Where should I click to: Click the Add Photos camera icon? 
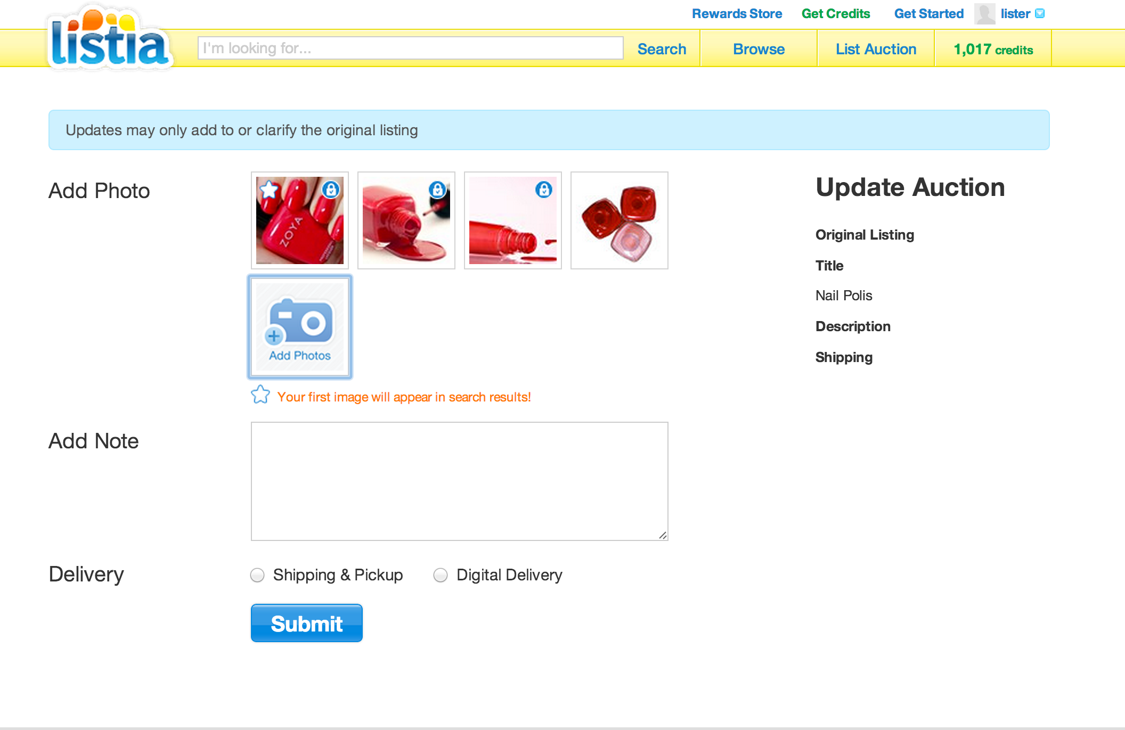click(x=300, y=327)
